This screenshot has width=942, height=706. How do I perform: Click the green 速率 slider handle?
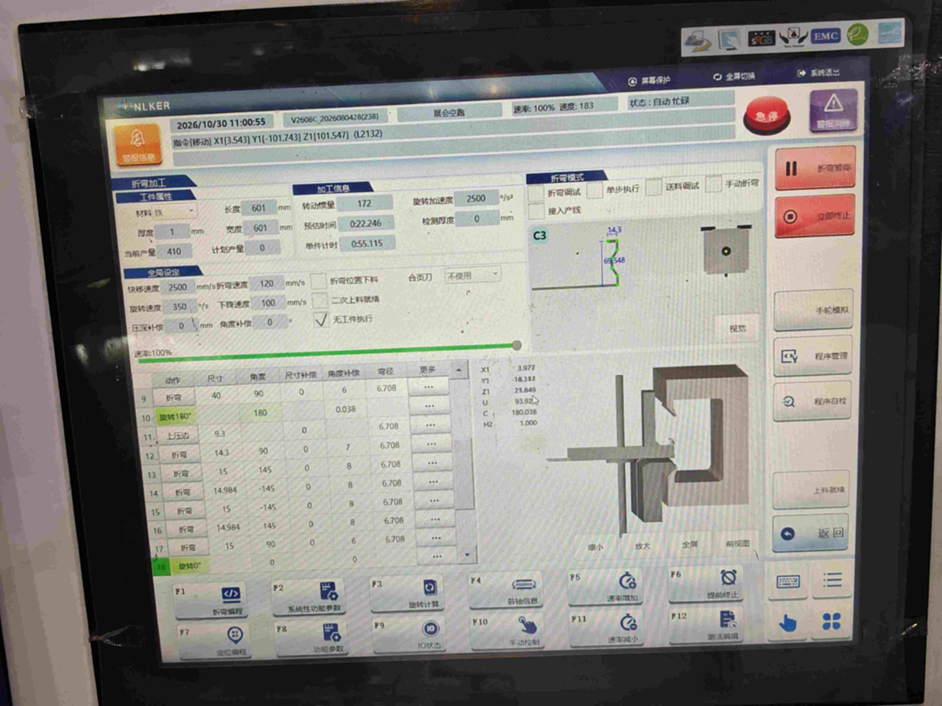tap(517, 345)
